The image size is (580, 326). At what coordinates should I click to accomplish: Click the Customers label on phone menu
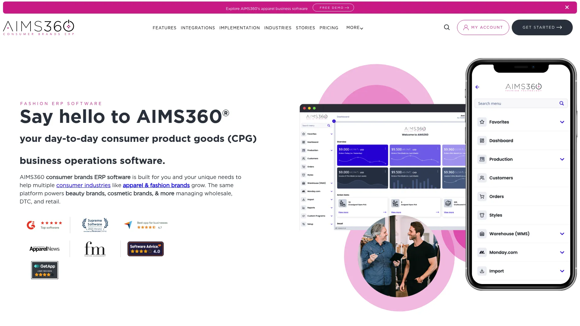coord(501,178)
